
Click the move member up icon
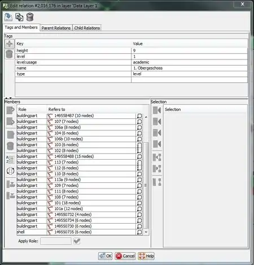pos(10,110)
